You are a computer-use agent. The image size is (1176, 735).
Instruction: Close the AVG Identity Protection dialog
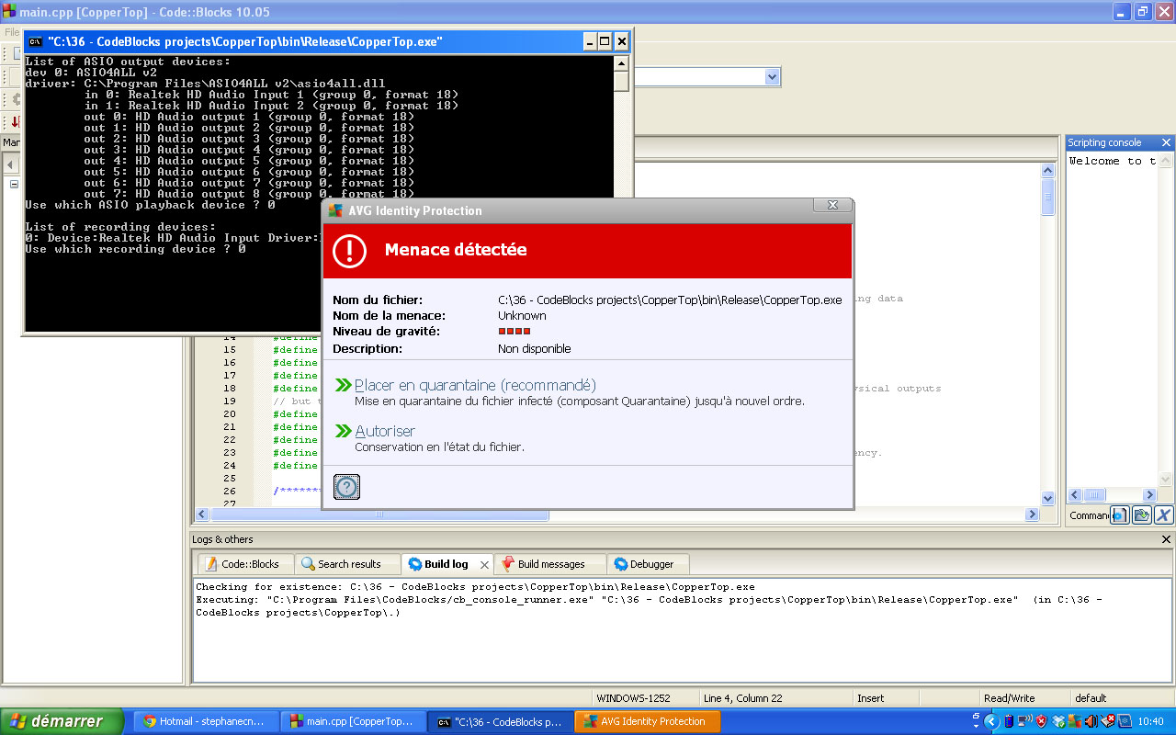[x=831, y=205]
